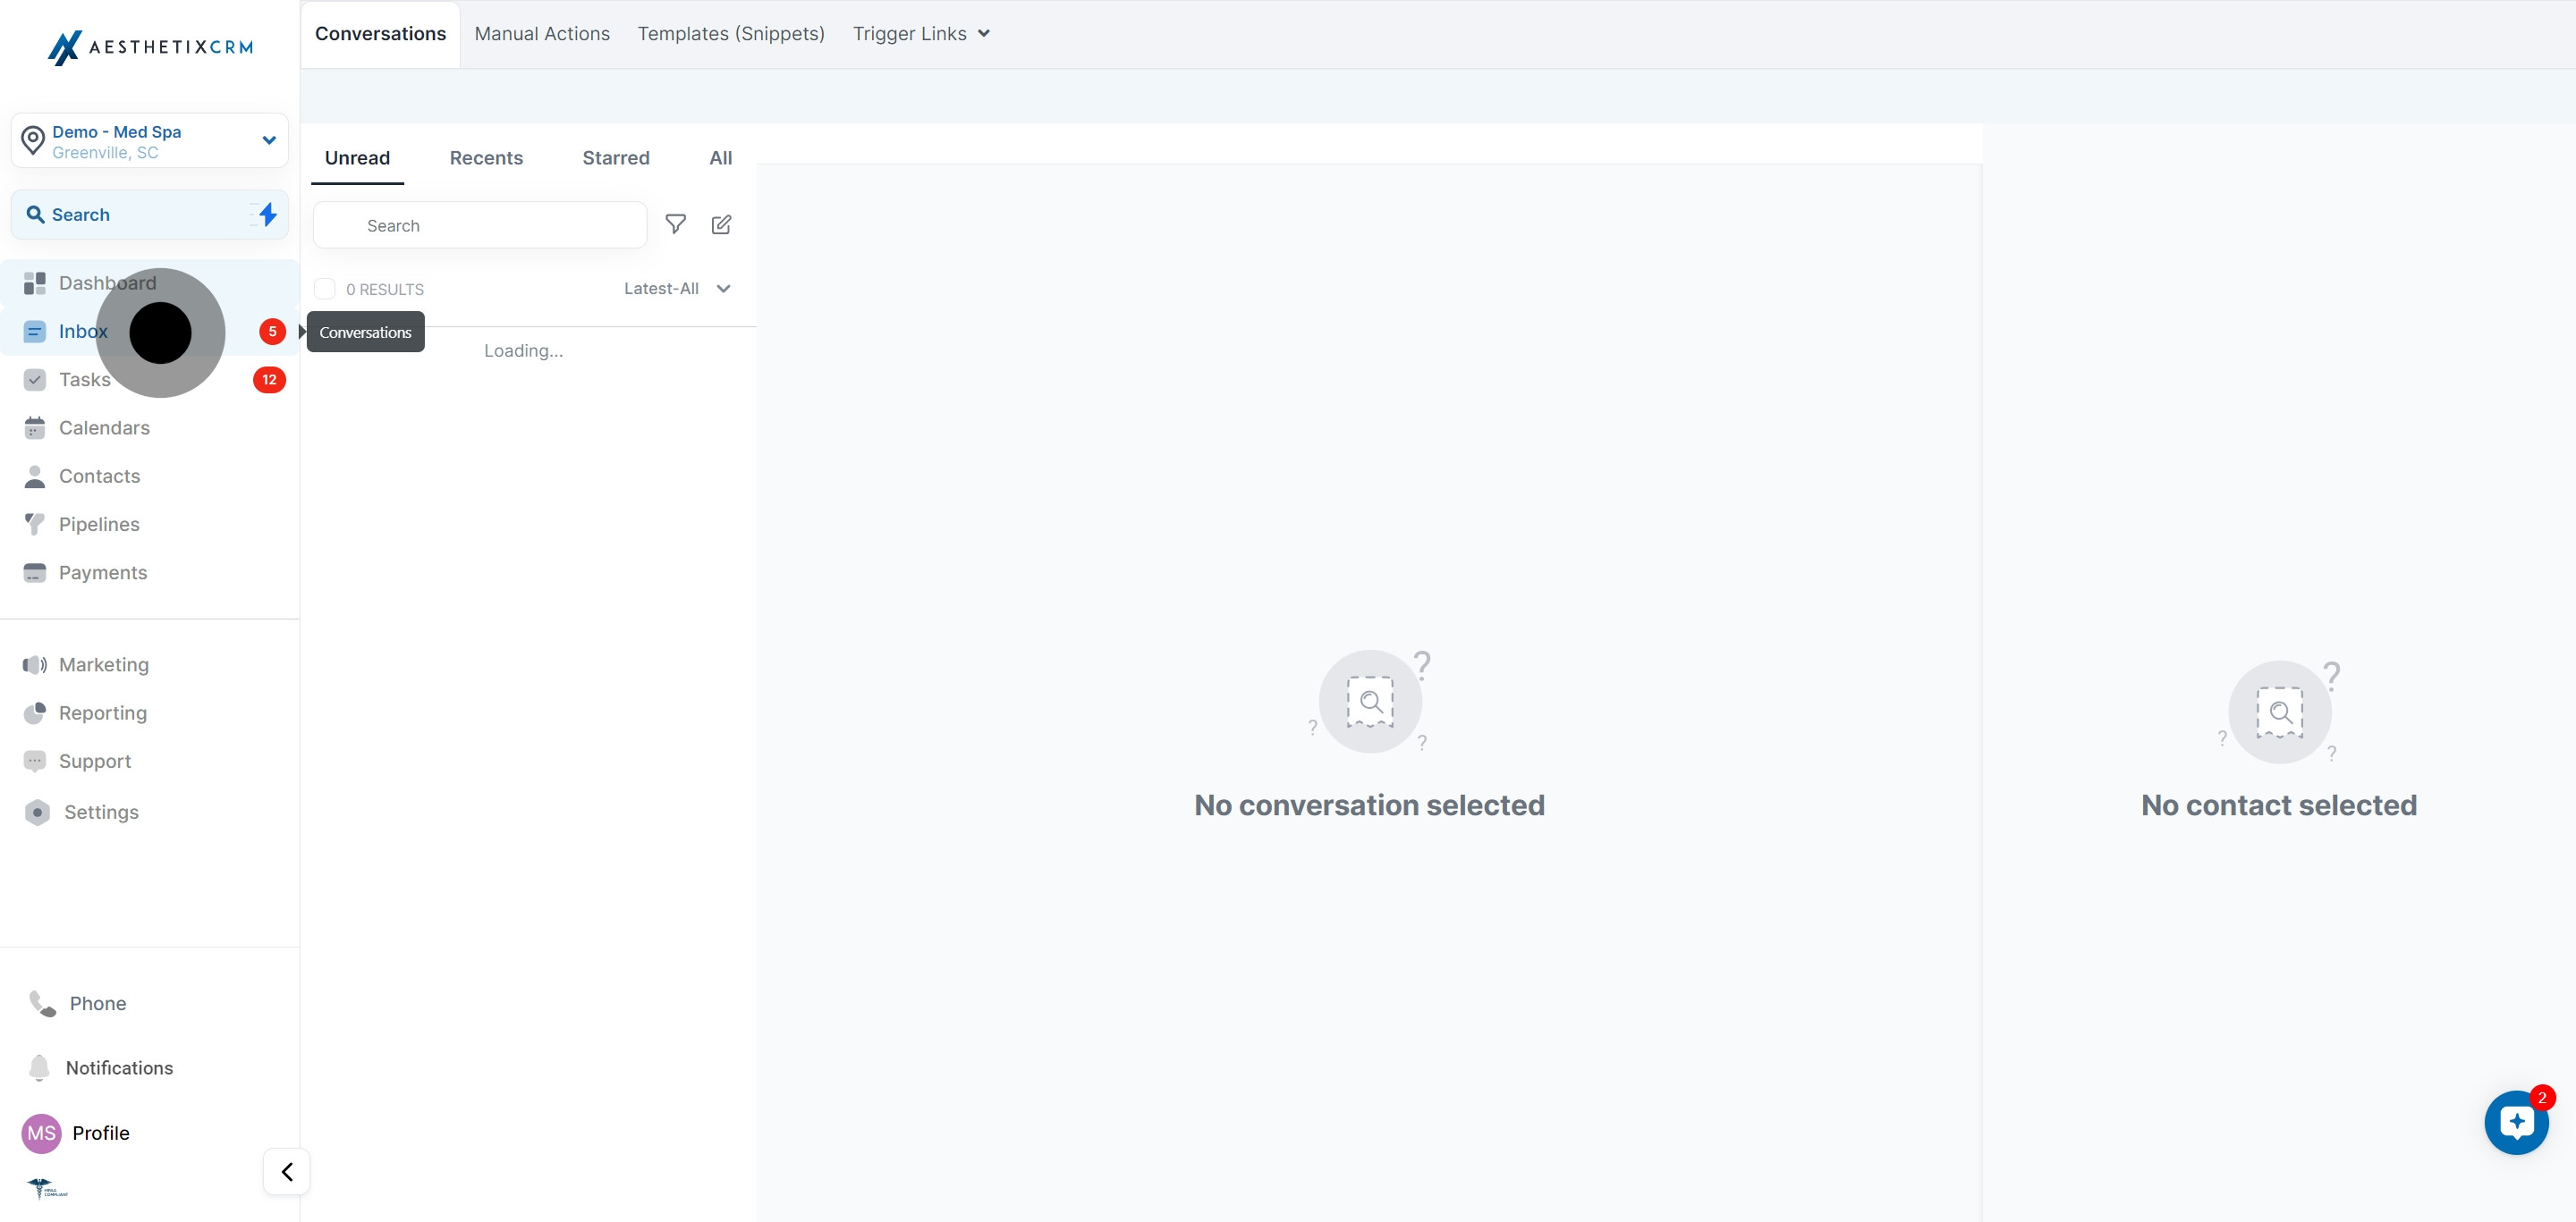The image size is (2576, 1222).
Task: Open the Templates (Snippets) tab
Action: [x=731, y=34]
